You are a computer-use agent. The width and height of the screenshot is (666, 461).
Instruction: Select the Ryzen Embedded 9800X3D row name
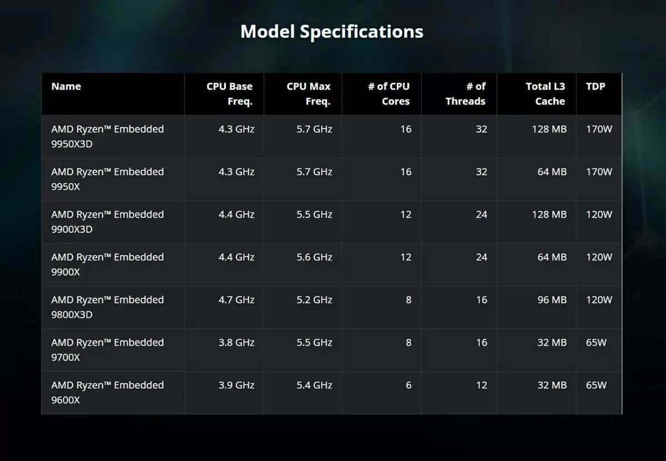tap(107, 307)
